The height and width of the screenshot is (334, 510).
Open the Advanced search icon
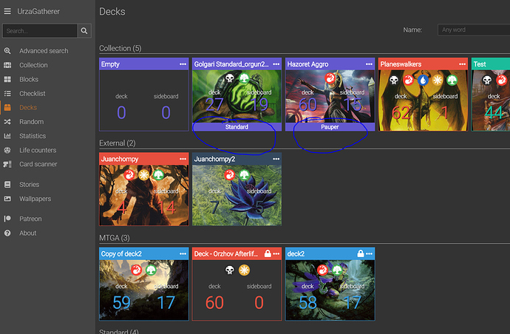coord(7,51)
